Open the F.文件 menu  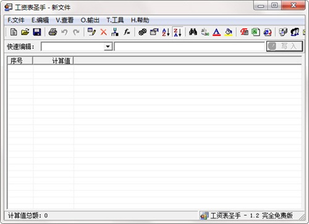coord(16,20)
